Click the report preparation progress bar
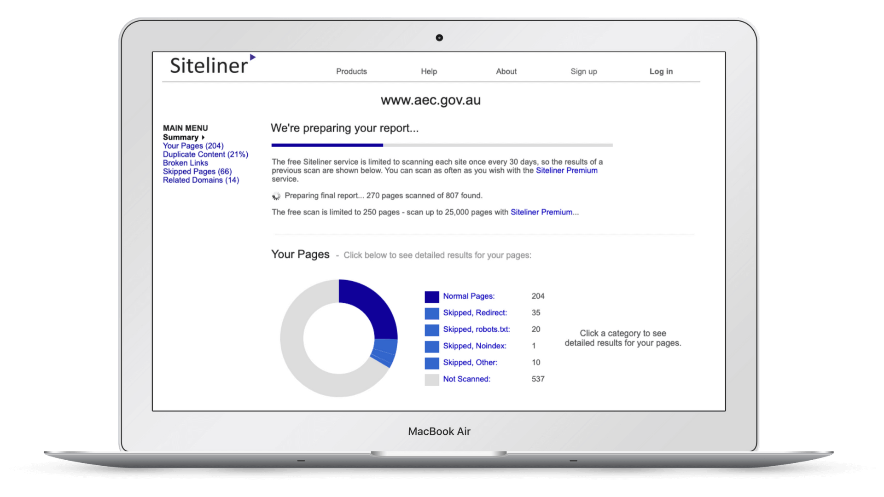884x497 pixels. click(x=442, y=145)
